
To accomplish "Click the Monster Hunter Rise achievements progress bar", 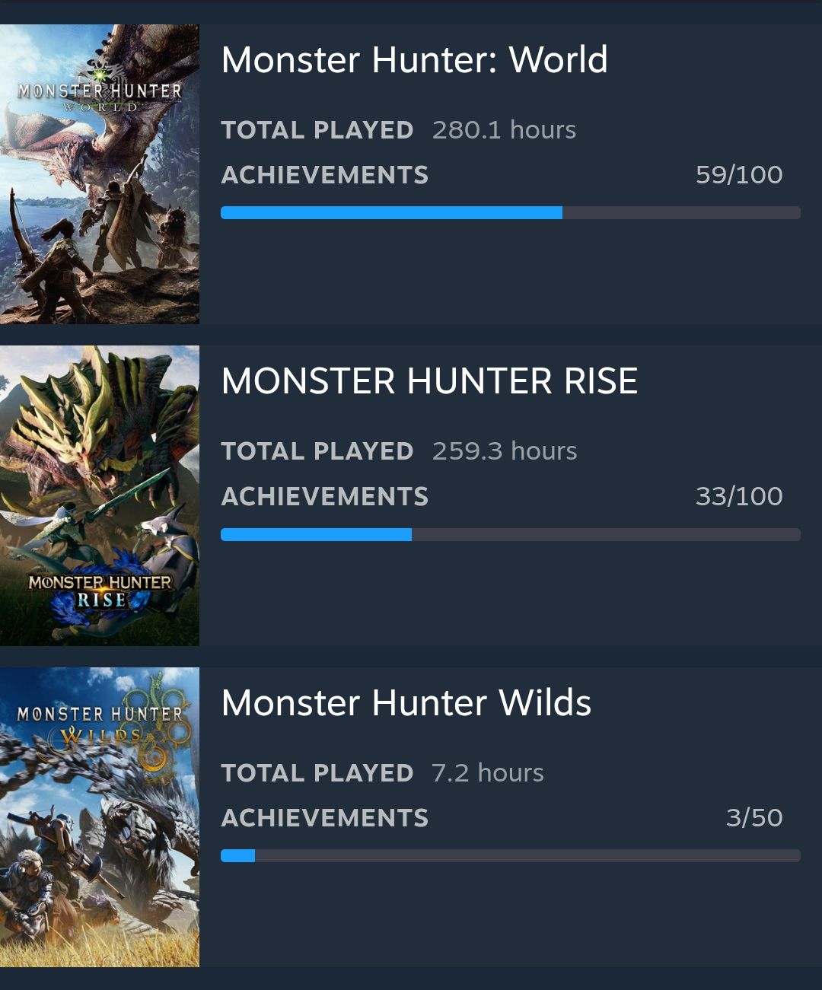I will tap(510, 535).
